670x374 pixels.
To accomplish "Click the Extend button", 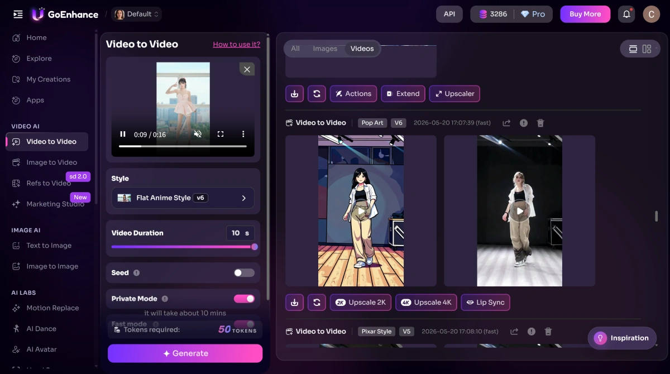I will (403, 94).
